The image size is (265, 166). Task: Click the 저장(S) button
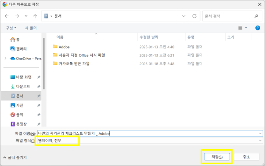[x=217, y=157]
